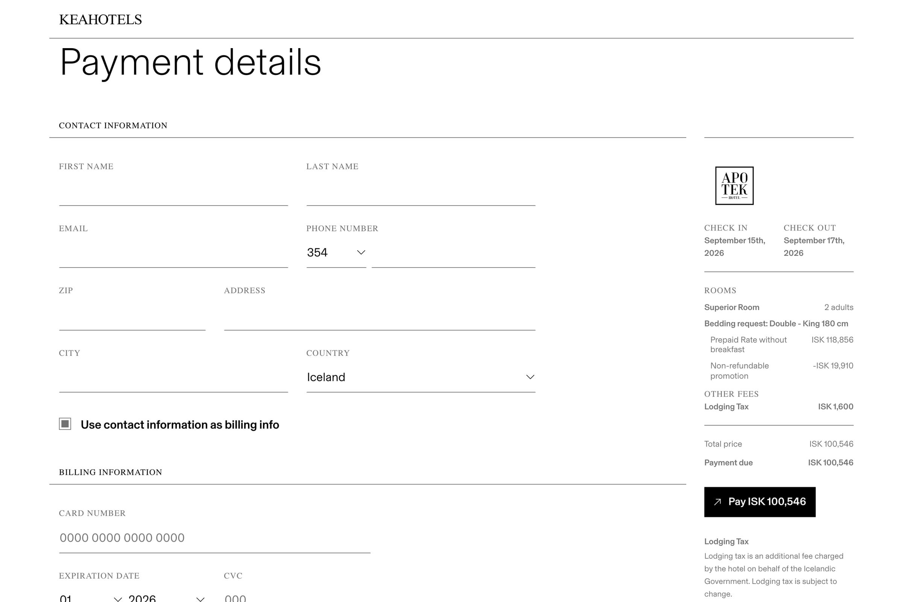Open the 354 phone country code dropdown
Screen dimensions: 903x602
coord(336,252)
